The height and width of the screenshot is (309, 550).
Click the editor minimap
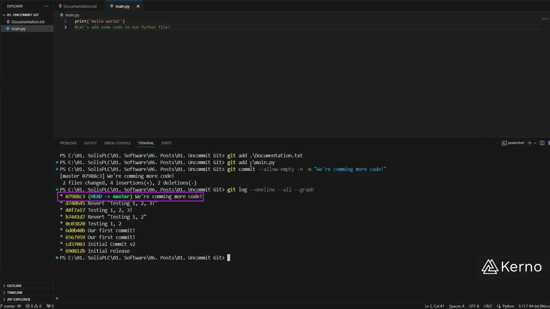[x=545, y=19]
